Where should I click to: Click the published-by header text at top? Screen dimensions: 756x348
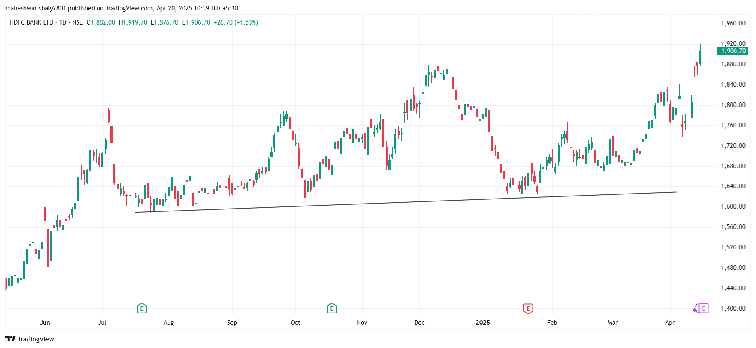[x=122, y=8]
